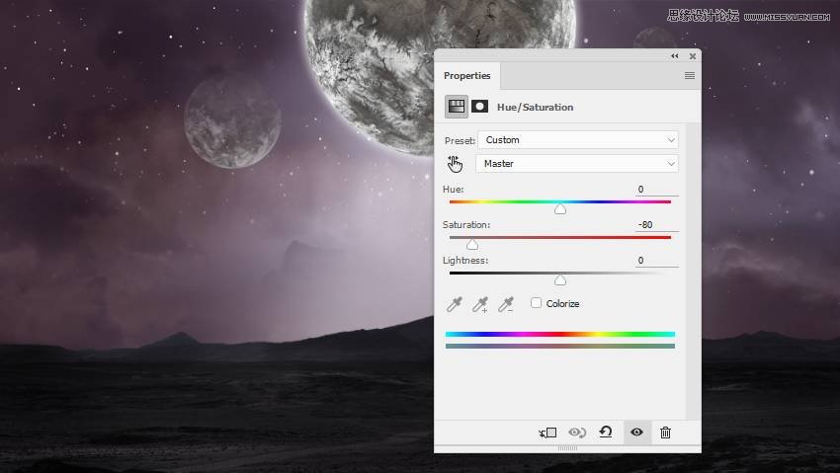840x473 pixels.
Task: Clip adjustment to the layer below
Action: [547, 433]
